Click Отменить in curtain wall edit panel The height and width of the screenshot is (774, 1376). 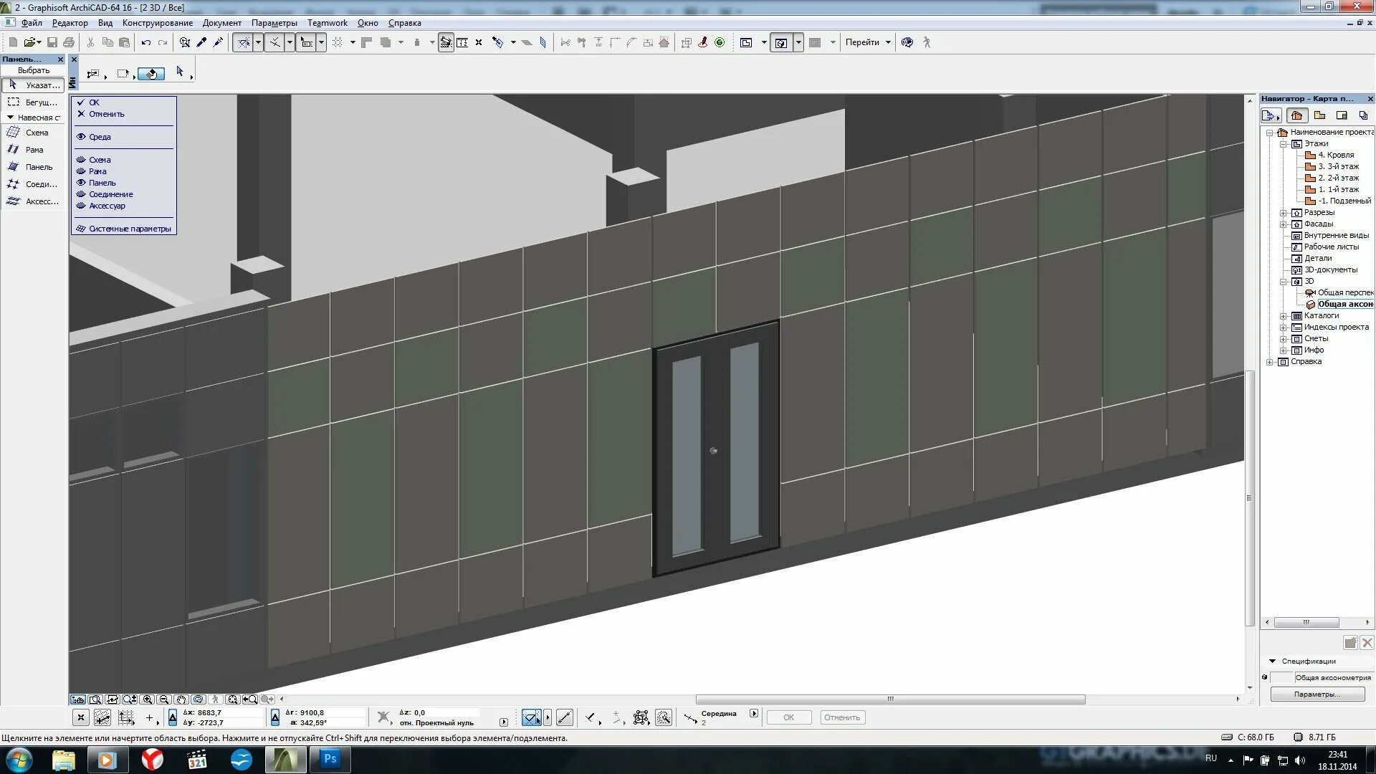106,114
